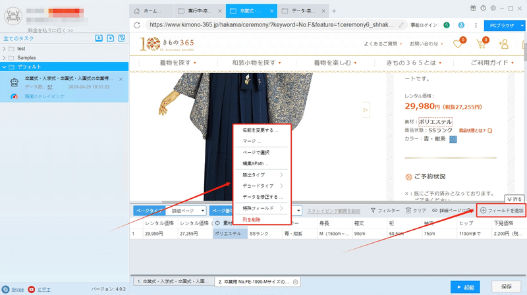Open the three-dot more options menu

pos(476,25)
